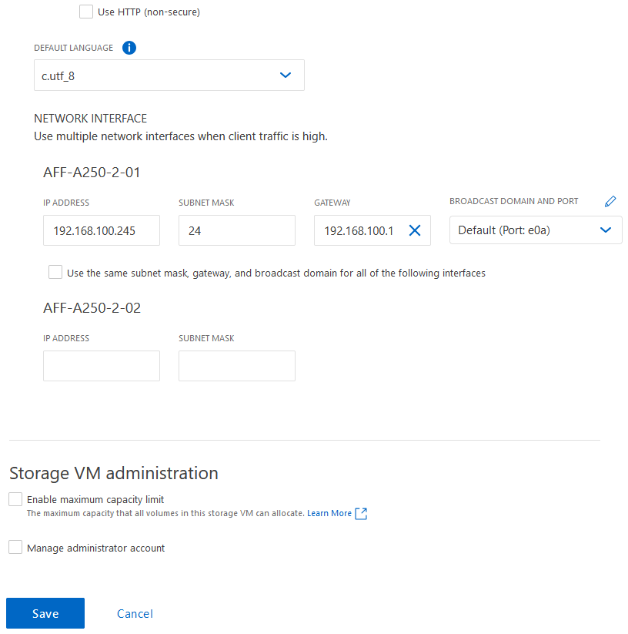Click the info icon beside DEFAULT LANGUAGE
The image size is (628, 634).
[129, 48]
